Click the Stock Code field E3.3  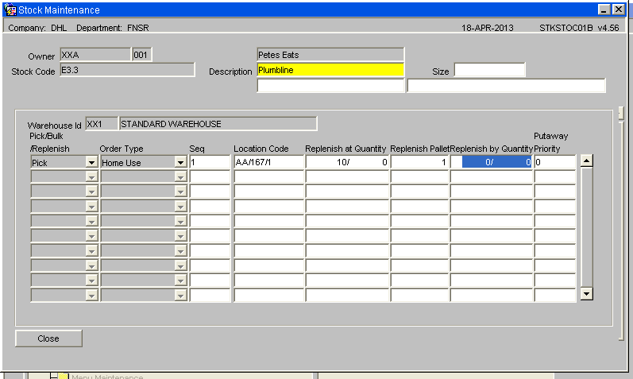[127, 69]
